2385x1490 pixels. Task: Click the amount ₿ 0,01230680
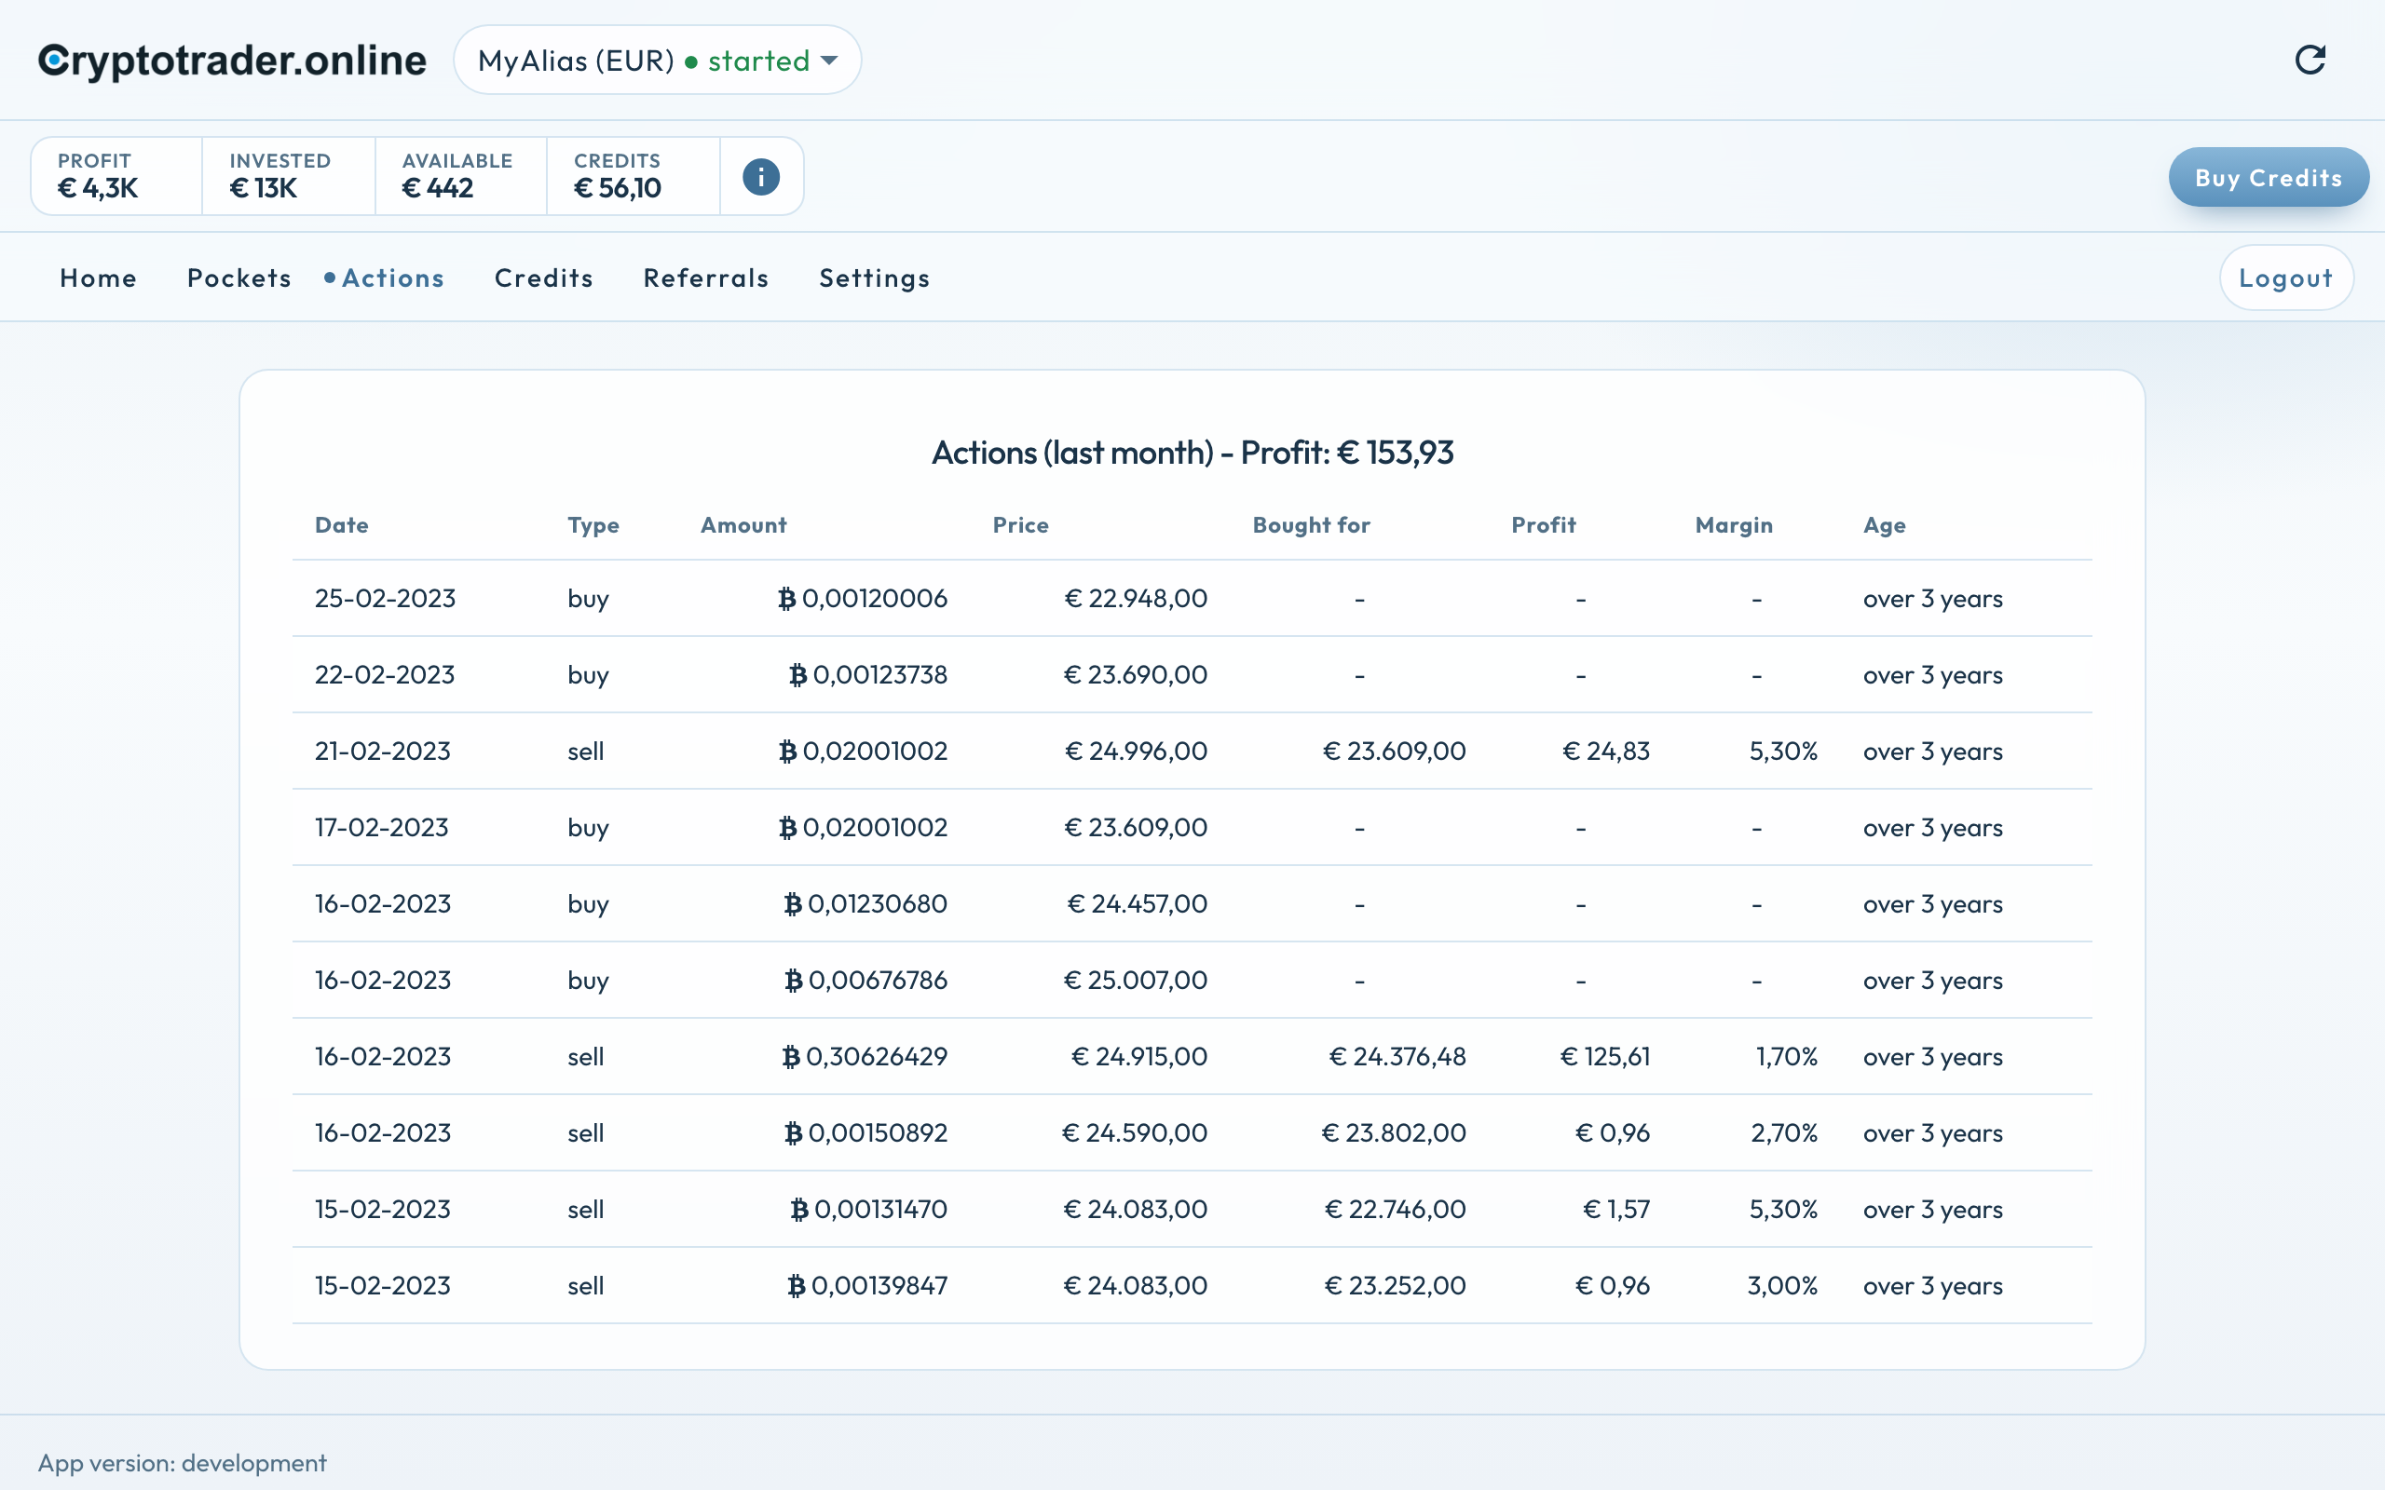click(x=865, y=903)
